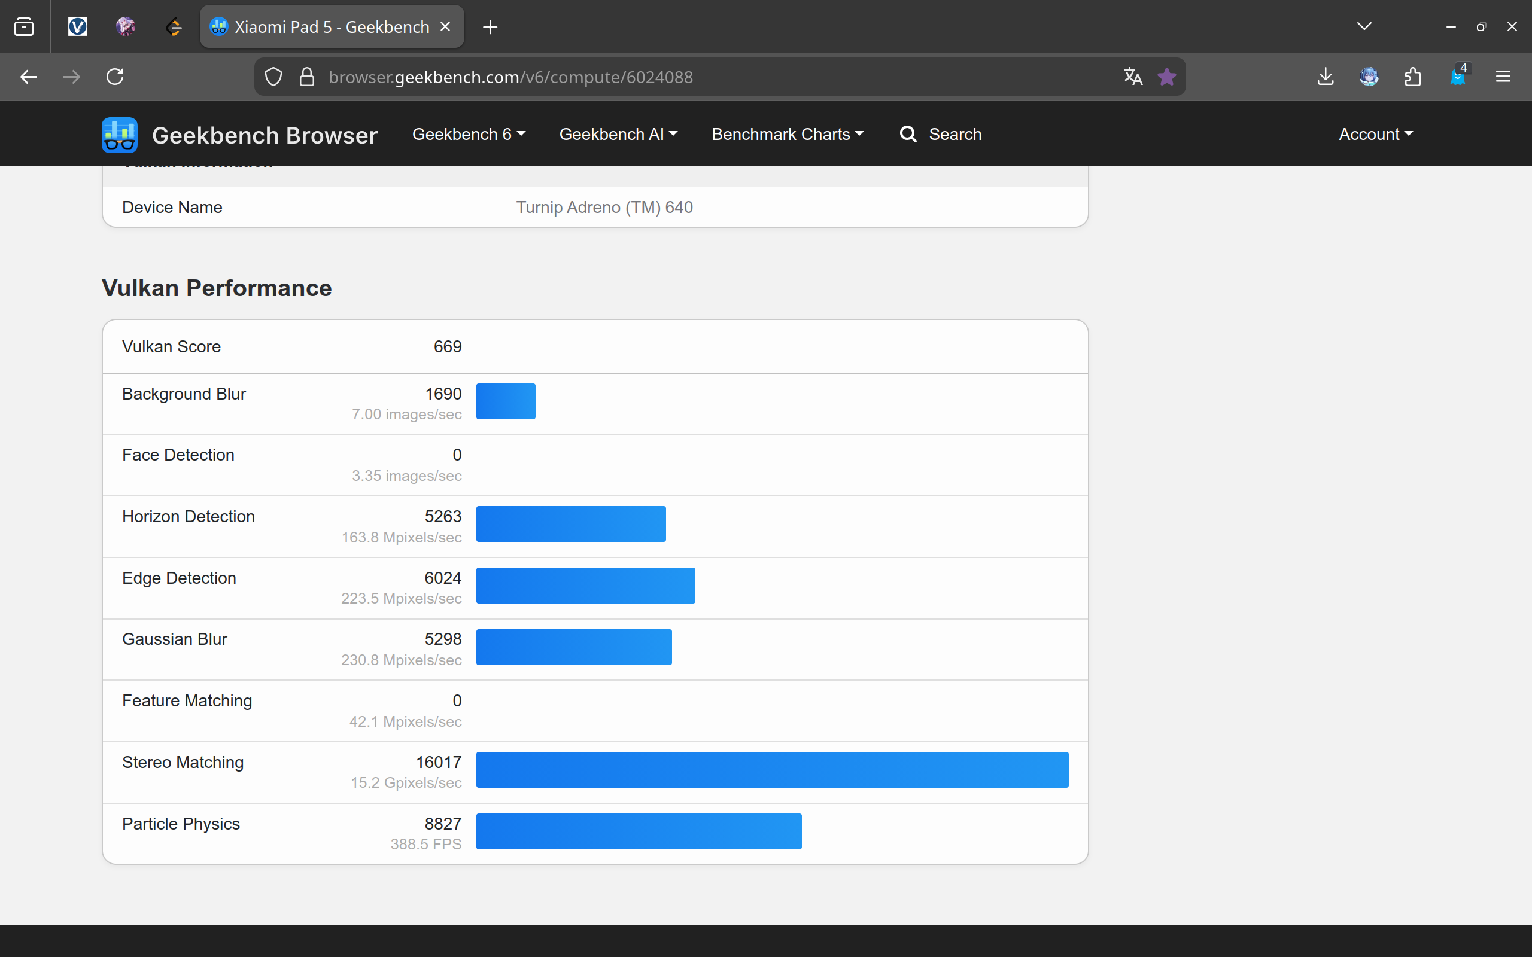Click the site security padlock icon

(307, 77)
